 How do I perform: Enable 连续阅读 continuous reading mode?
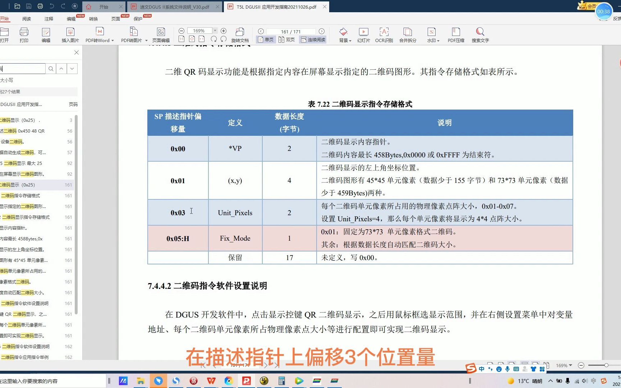point(312,40)
